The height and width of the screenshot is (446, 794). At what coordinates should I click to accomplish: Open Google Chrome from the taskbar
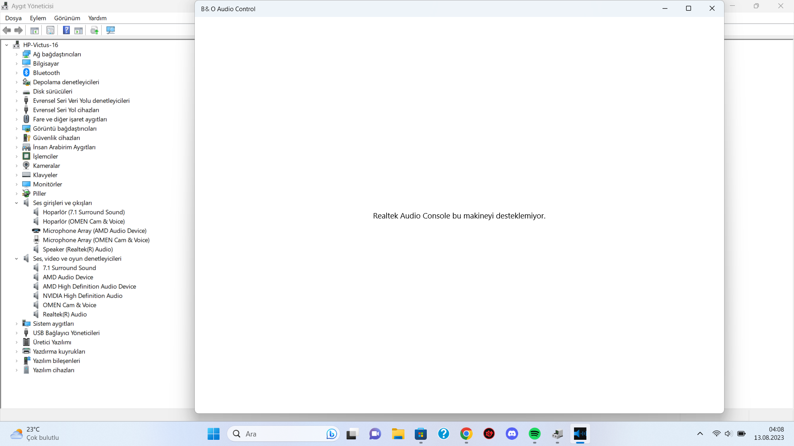(466, 434)
